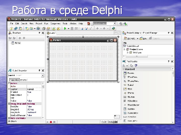181x135 pixels.
Task: Click the cursor pointer icon in Tool Palette
Action: [131, 65]
